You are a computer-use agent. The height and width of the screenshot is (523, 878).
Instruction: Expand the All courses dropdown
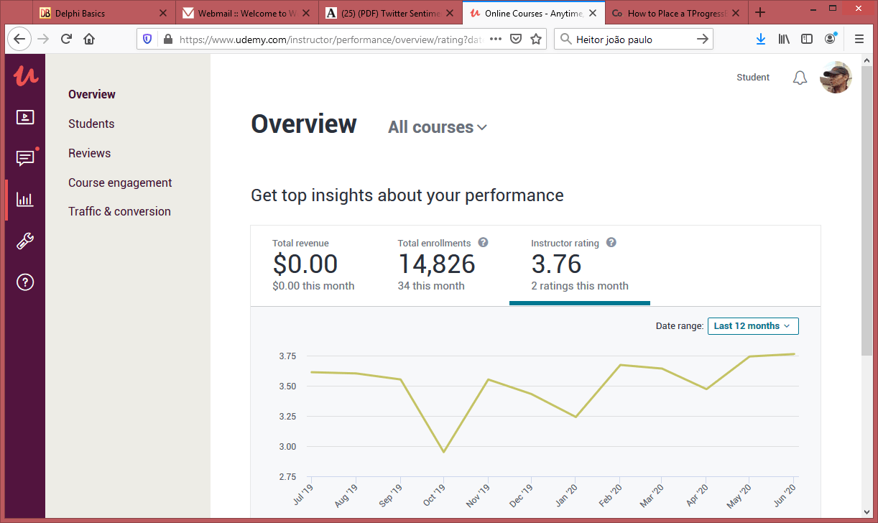[437, 127]
